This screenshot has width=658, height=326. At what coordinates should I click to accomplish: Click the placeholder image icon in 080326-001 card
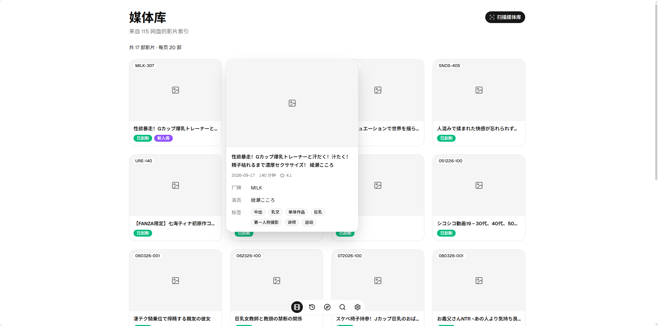coord(479,281)
